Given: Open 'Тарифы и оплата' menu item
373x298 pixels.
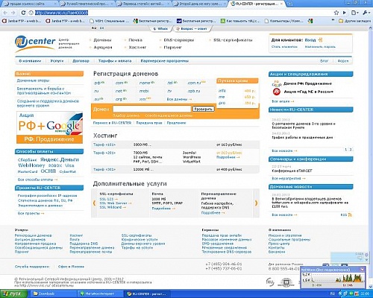Looking at the screenshot, I should 115,61.
